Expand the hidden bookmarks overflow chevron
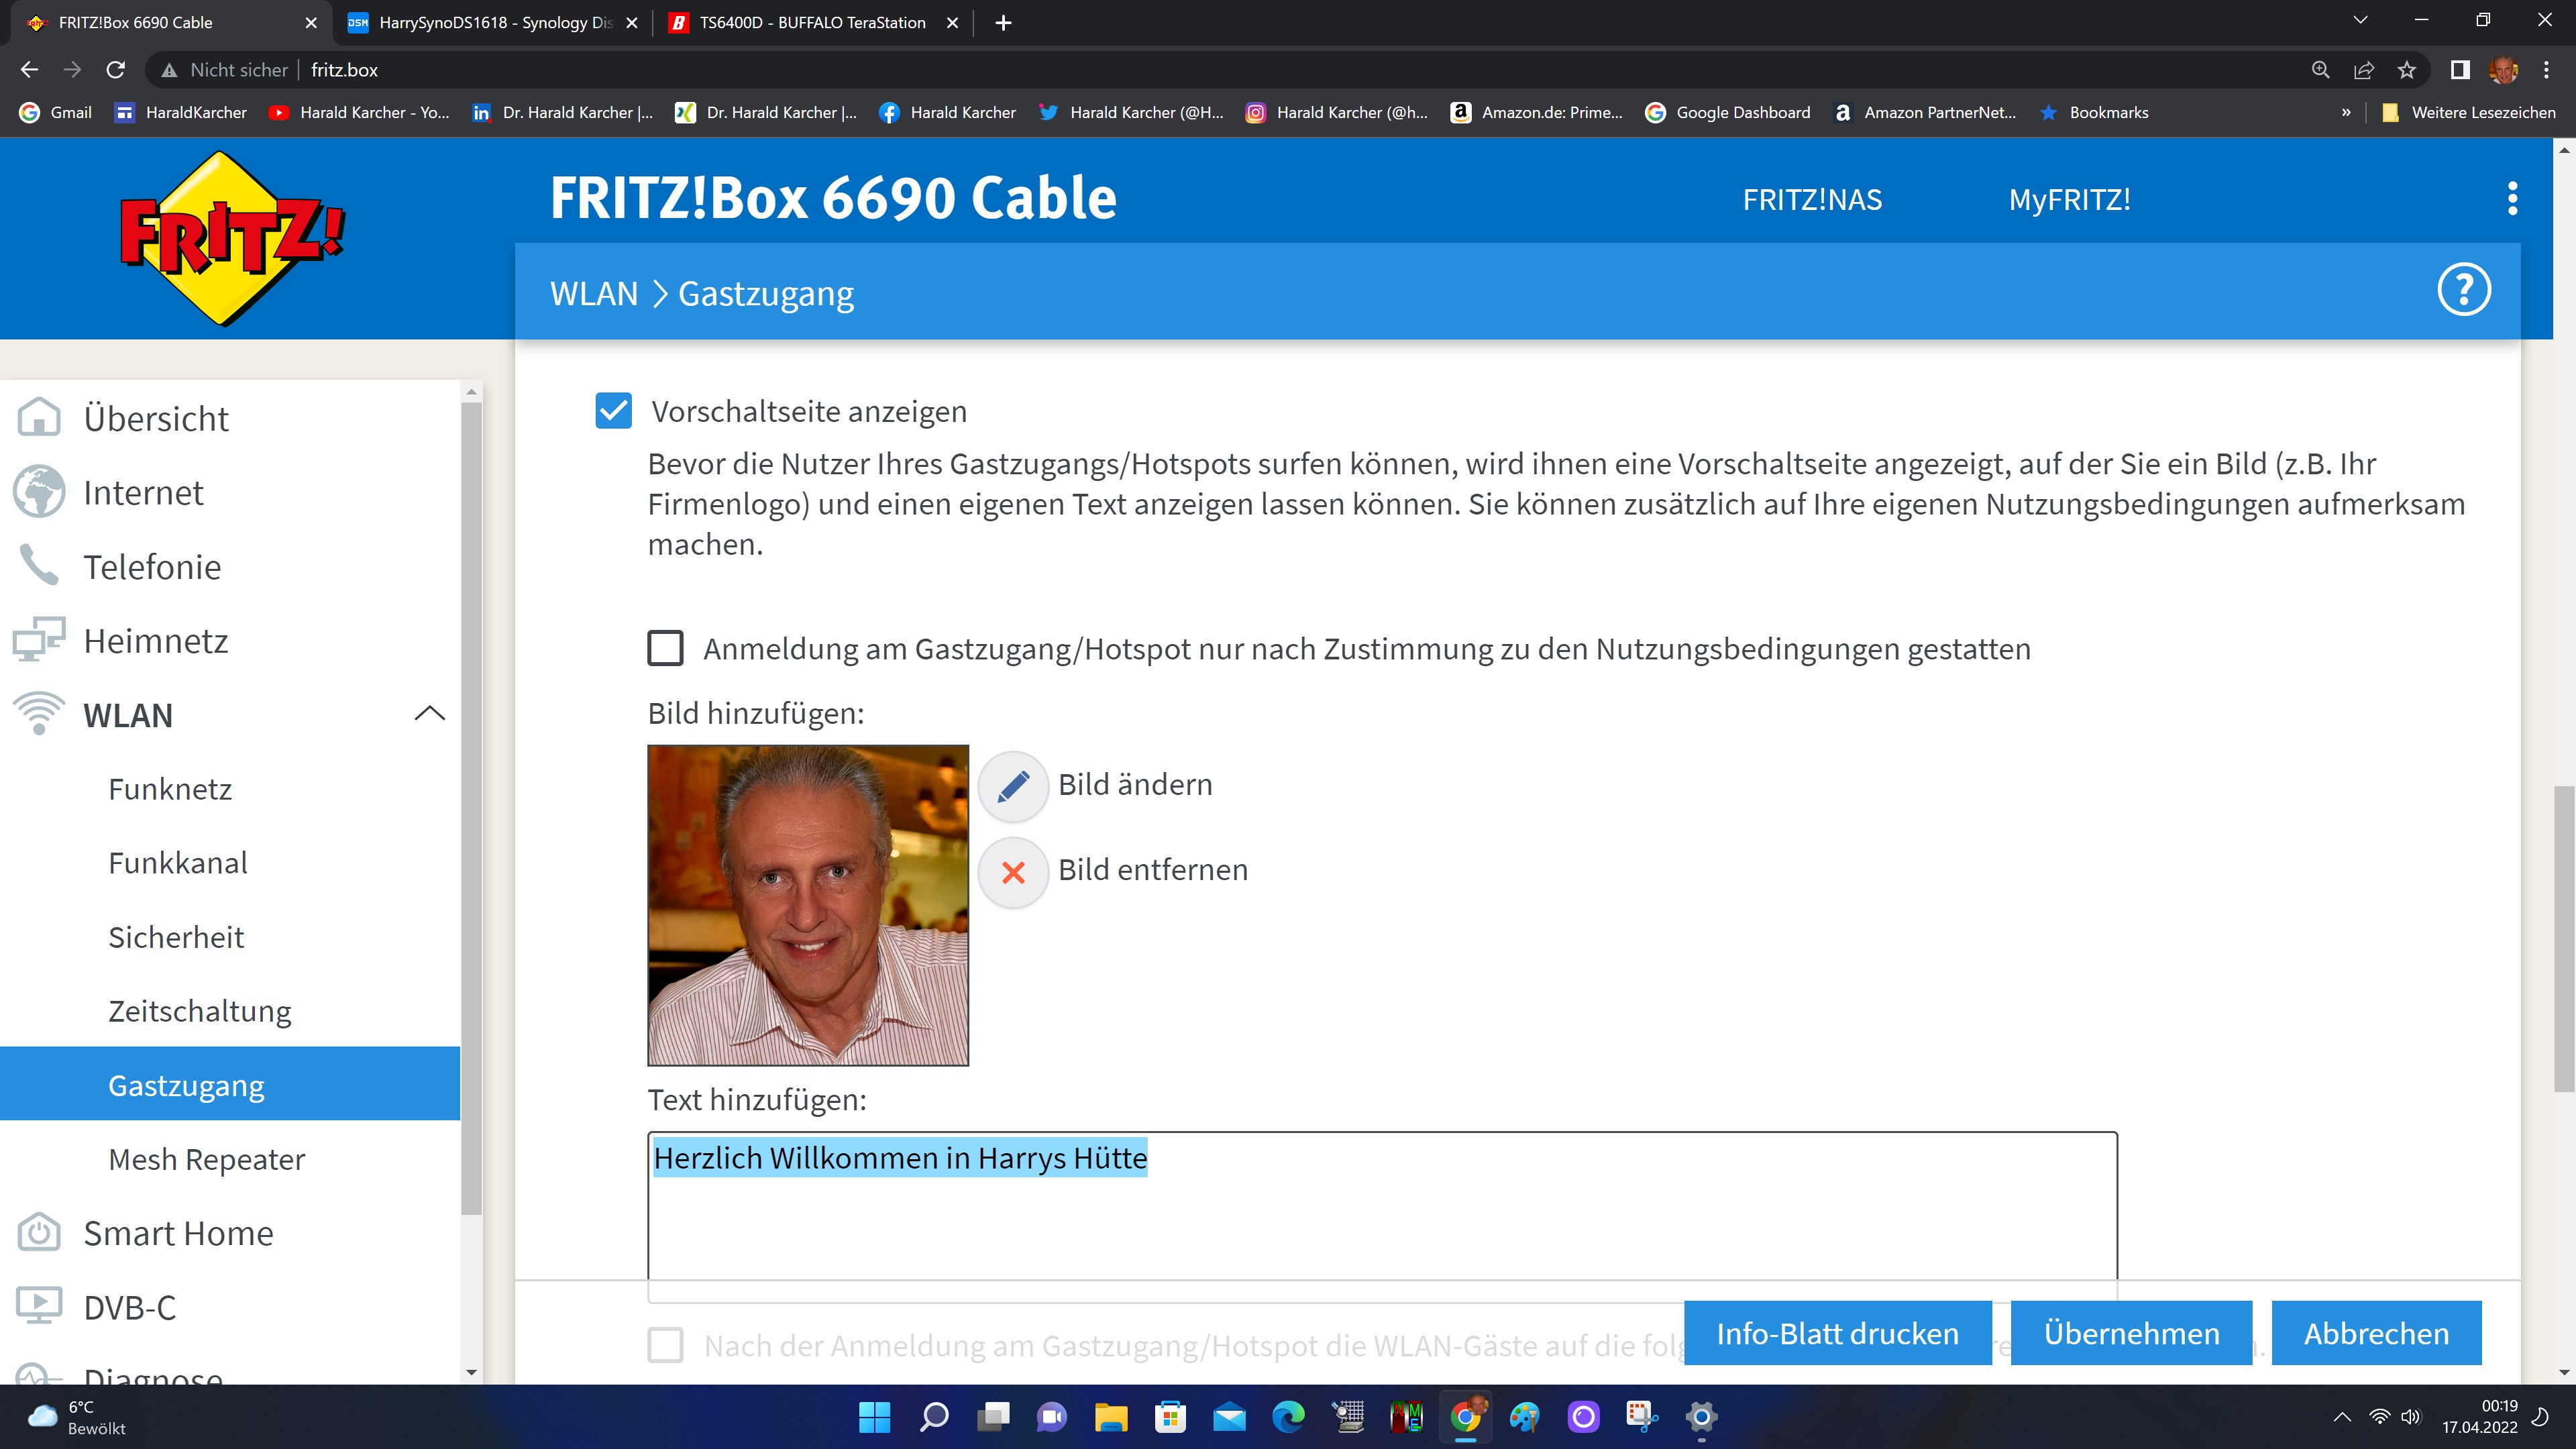This screenshot has width=2576, height=1449. tap(2345, 112)
